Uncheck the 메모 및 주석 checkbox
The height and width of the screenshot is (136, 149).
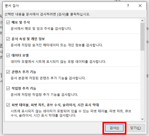pos(8,22)
